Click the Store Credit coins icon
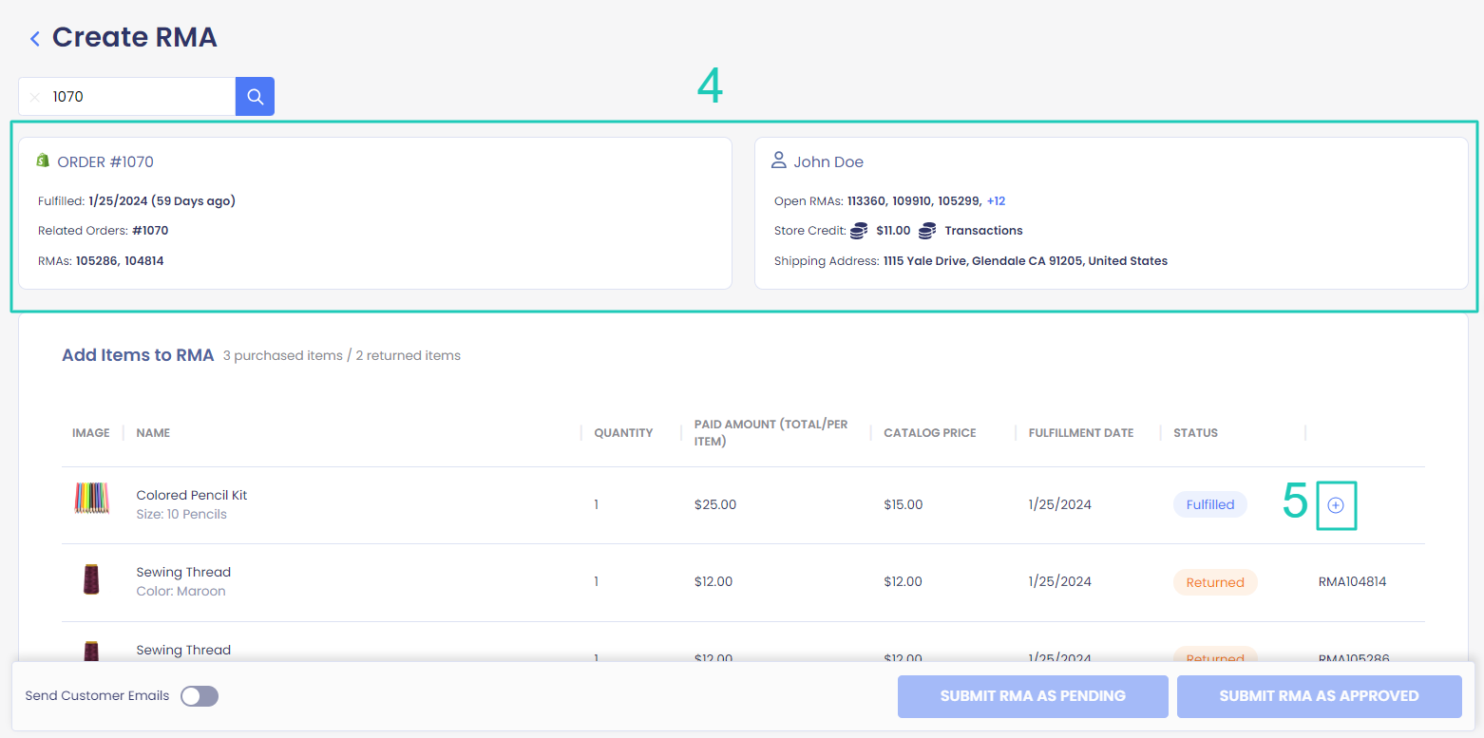1484x738 pixels. [859, 231]
